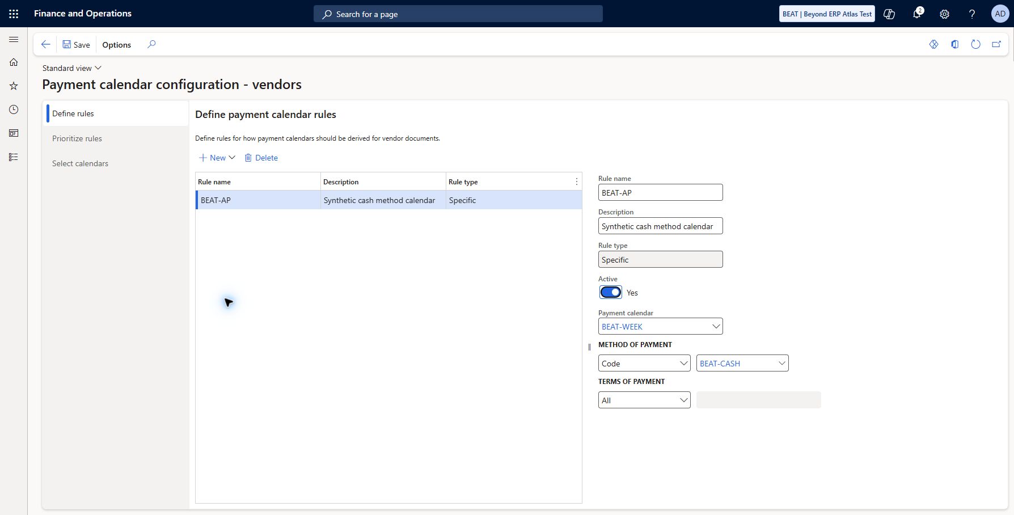Open grid options three-dot icon

point(577,181)
